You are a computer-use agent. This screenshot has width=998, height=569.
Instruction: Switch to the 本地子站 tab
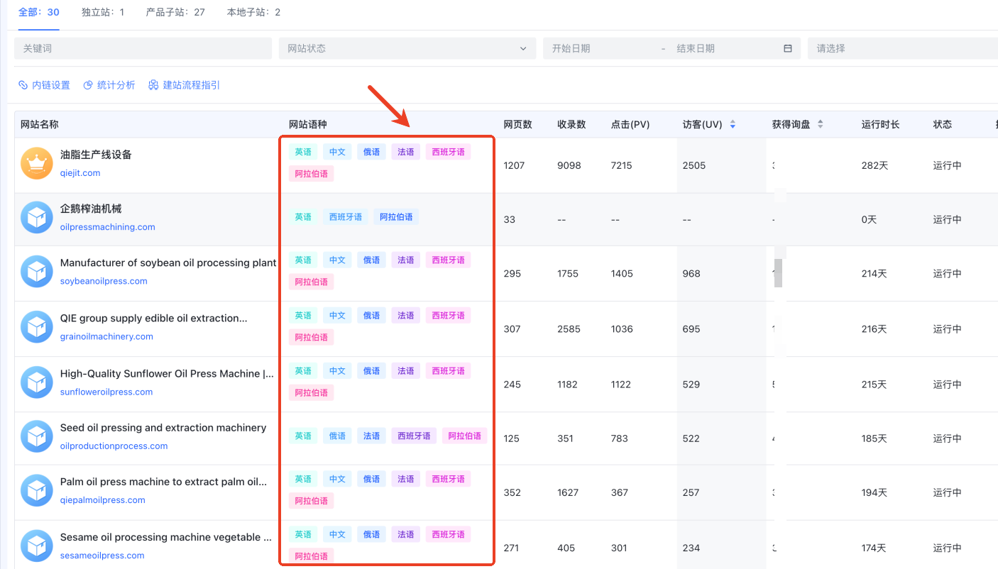click(253, 12)
